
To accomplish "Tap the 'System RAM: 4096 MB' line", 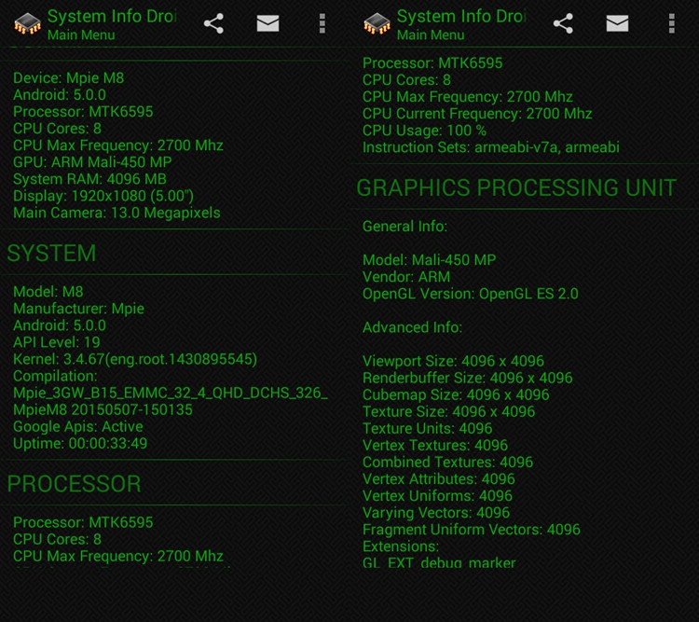I will tap(89, 179).
